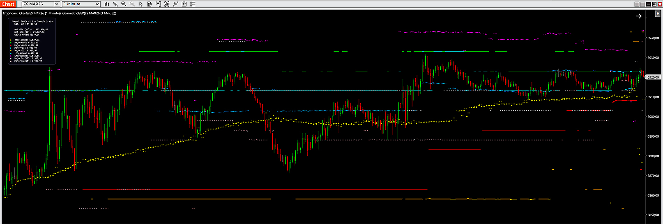Click the 6850,00 price axis label
This screenshot has width=663, height=224.
point(653,215)
